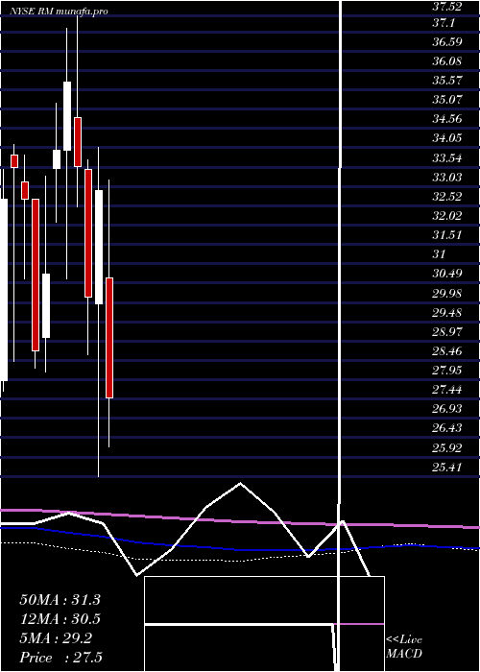The width and height of the screenshot is (480, 672).
Task: Click the 25.41 price axis label
Action: click(x=447, y=468)
